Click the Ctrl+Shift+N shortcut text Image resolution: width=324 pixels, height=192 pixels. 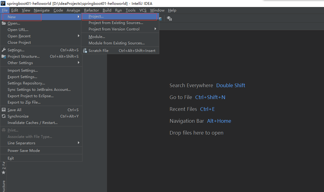click(210, 97)
